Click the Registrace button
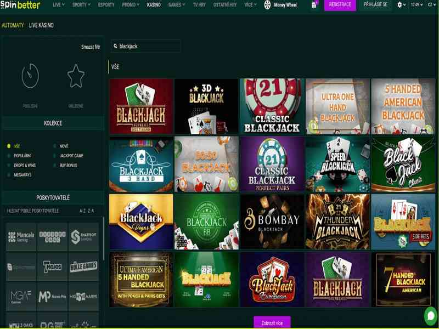This screenshot has height=329, width=439. click(x=340, y=5)
